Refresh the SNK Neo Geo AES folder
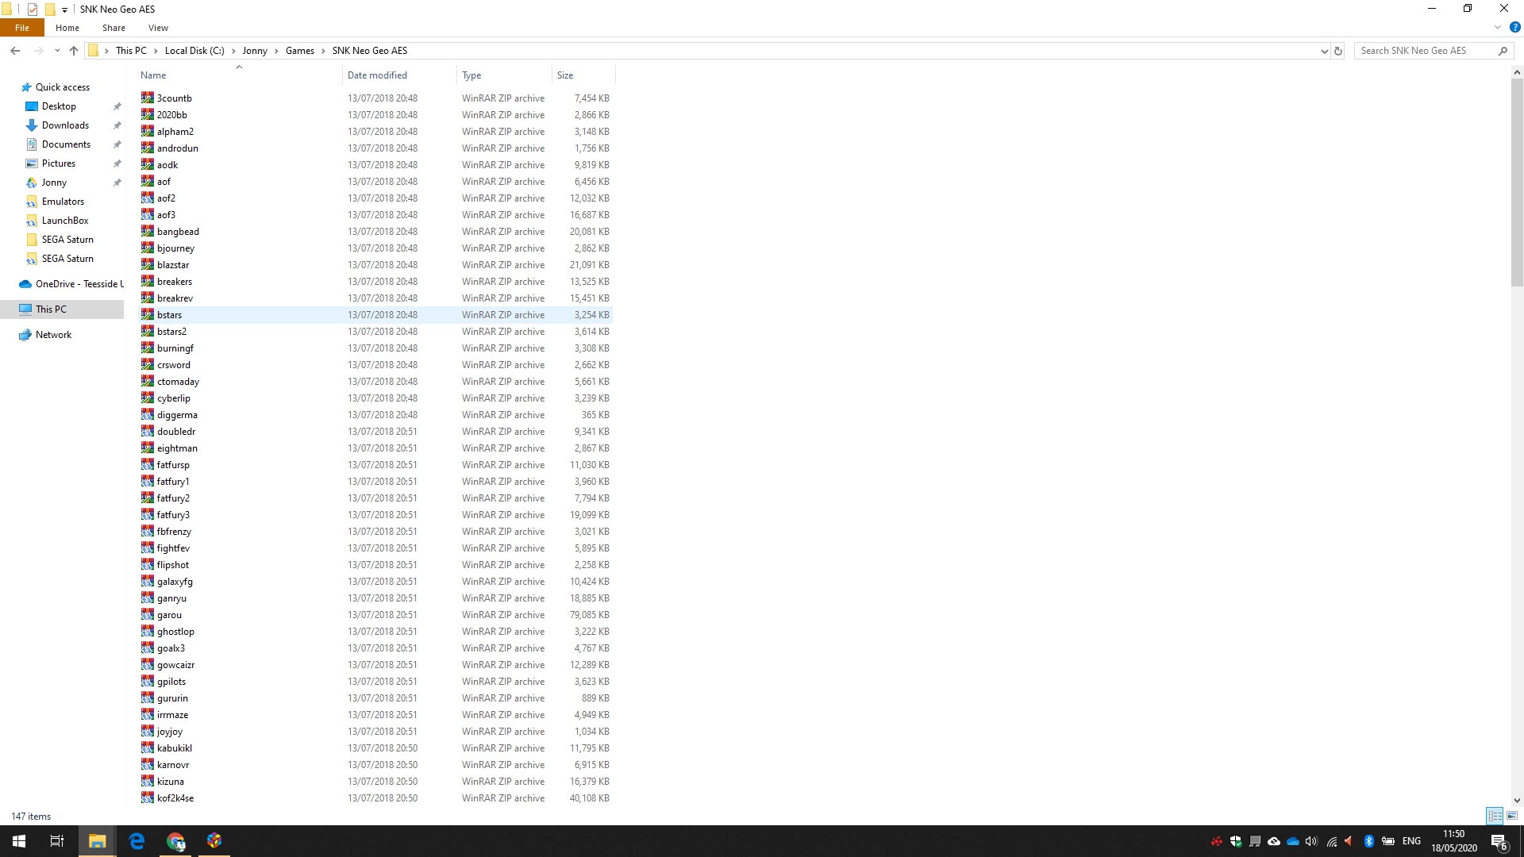This screenshot has width=1524, height=857. pos(1338,51)
